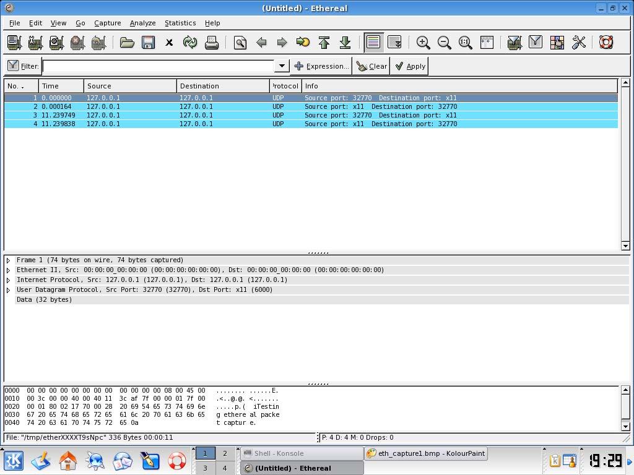Go back in packet history arrow
Image resolution: width=634 pixels, height=475 pixels.
point(261,43)
